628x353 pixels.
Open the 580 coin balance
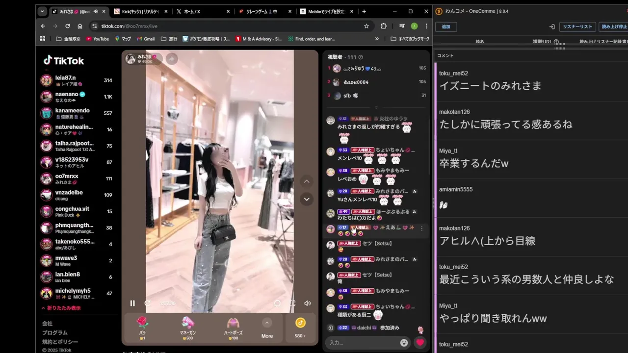300,328
